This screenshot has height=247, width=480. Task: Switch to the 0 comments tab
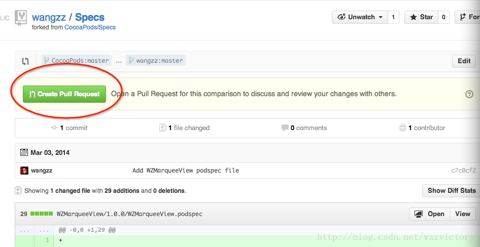(x=304, y=128)
